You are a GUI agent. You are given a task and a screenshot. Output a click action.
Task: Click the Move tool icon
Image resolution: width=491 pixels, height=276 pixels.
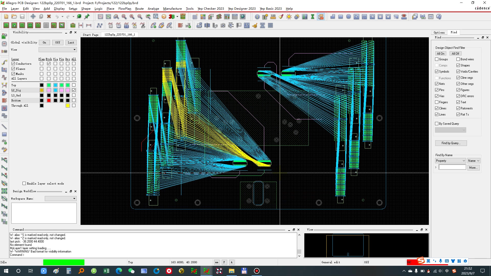click(x=33, y=17)
